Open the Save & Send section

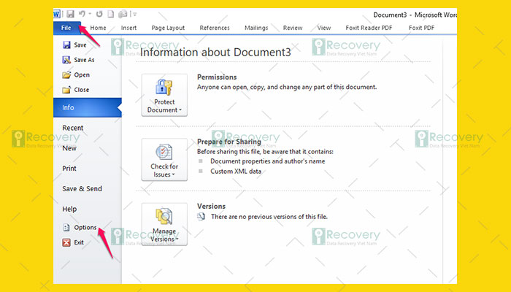(82, 188)
